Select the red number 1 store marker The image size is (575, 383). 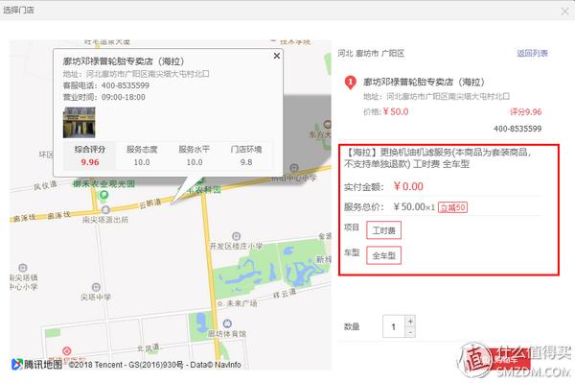click(350, 83)
